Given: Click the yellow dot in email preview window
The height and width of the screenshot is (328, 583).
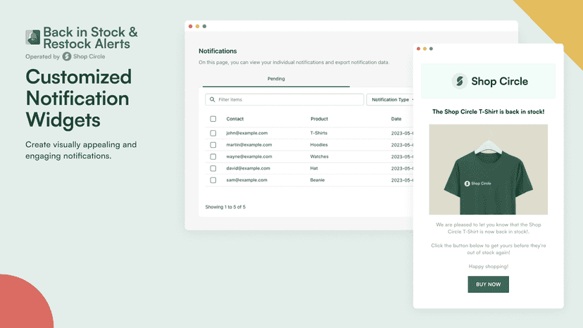Looking at the screenshot, I should click(425, 49).
